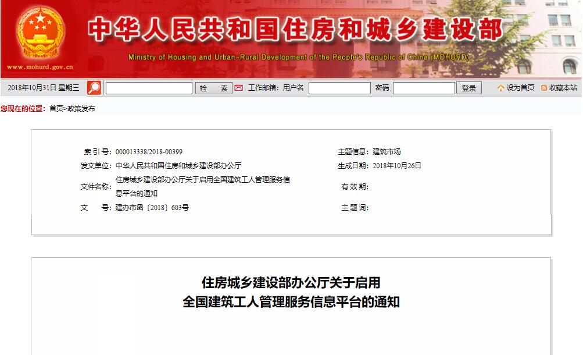Open the 收藏本站 link
This screenshot has width=583, height=355.
pyautogui.click(x=563, y=88)
